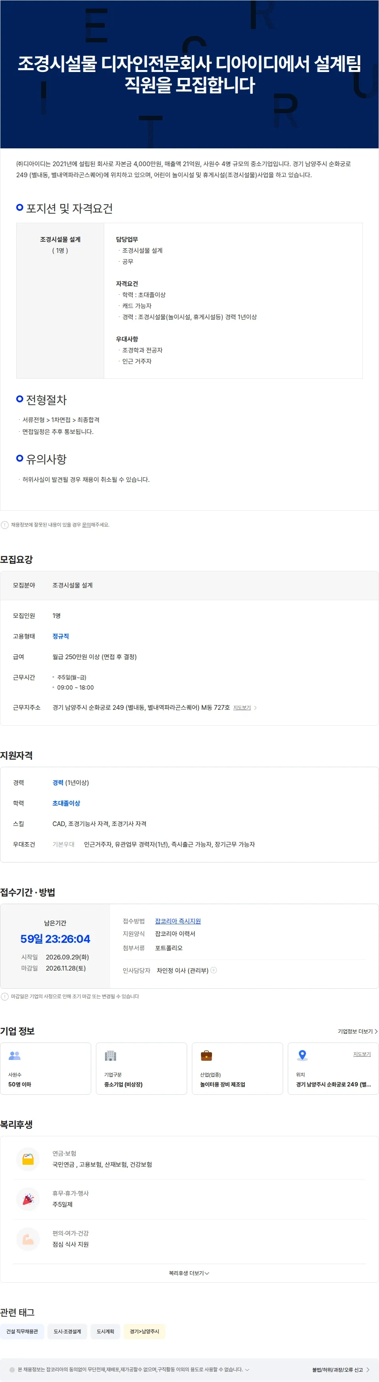The height and width of the screenshot is (1382, 379).
Task: Click the 경력 (1년이상) text
Action: point(71,783)
